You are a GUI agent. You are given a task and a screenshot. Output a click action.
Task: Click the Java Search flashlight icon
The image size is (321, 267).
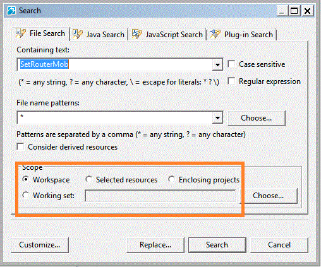pos(77,34)
